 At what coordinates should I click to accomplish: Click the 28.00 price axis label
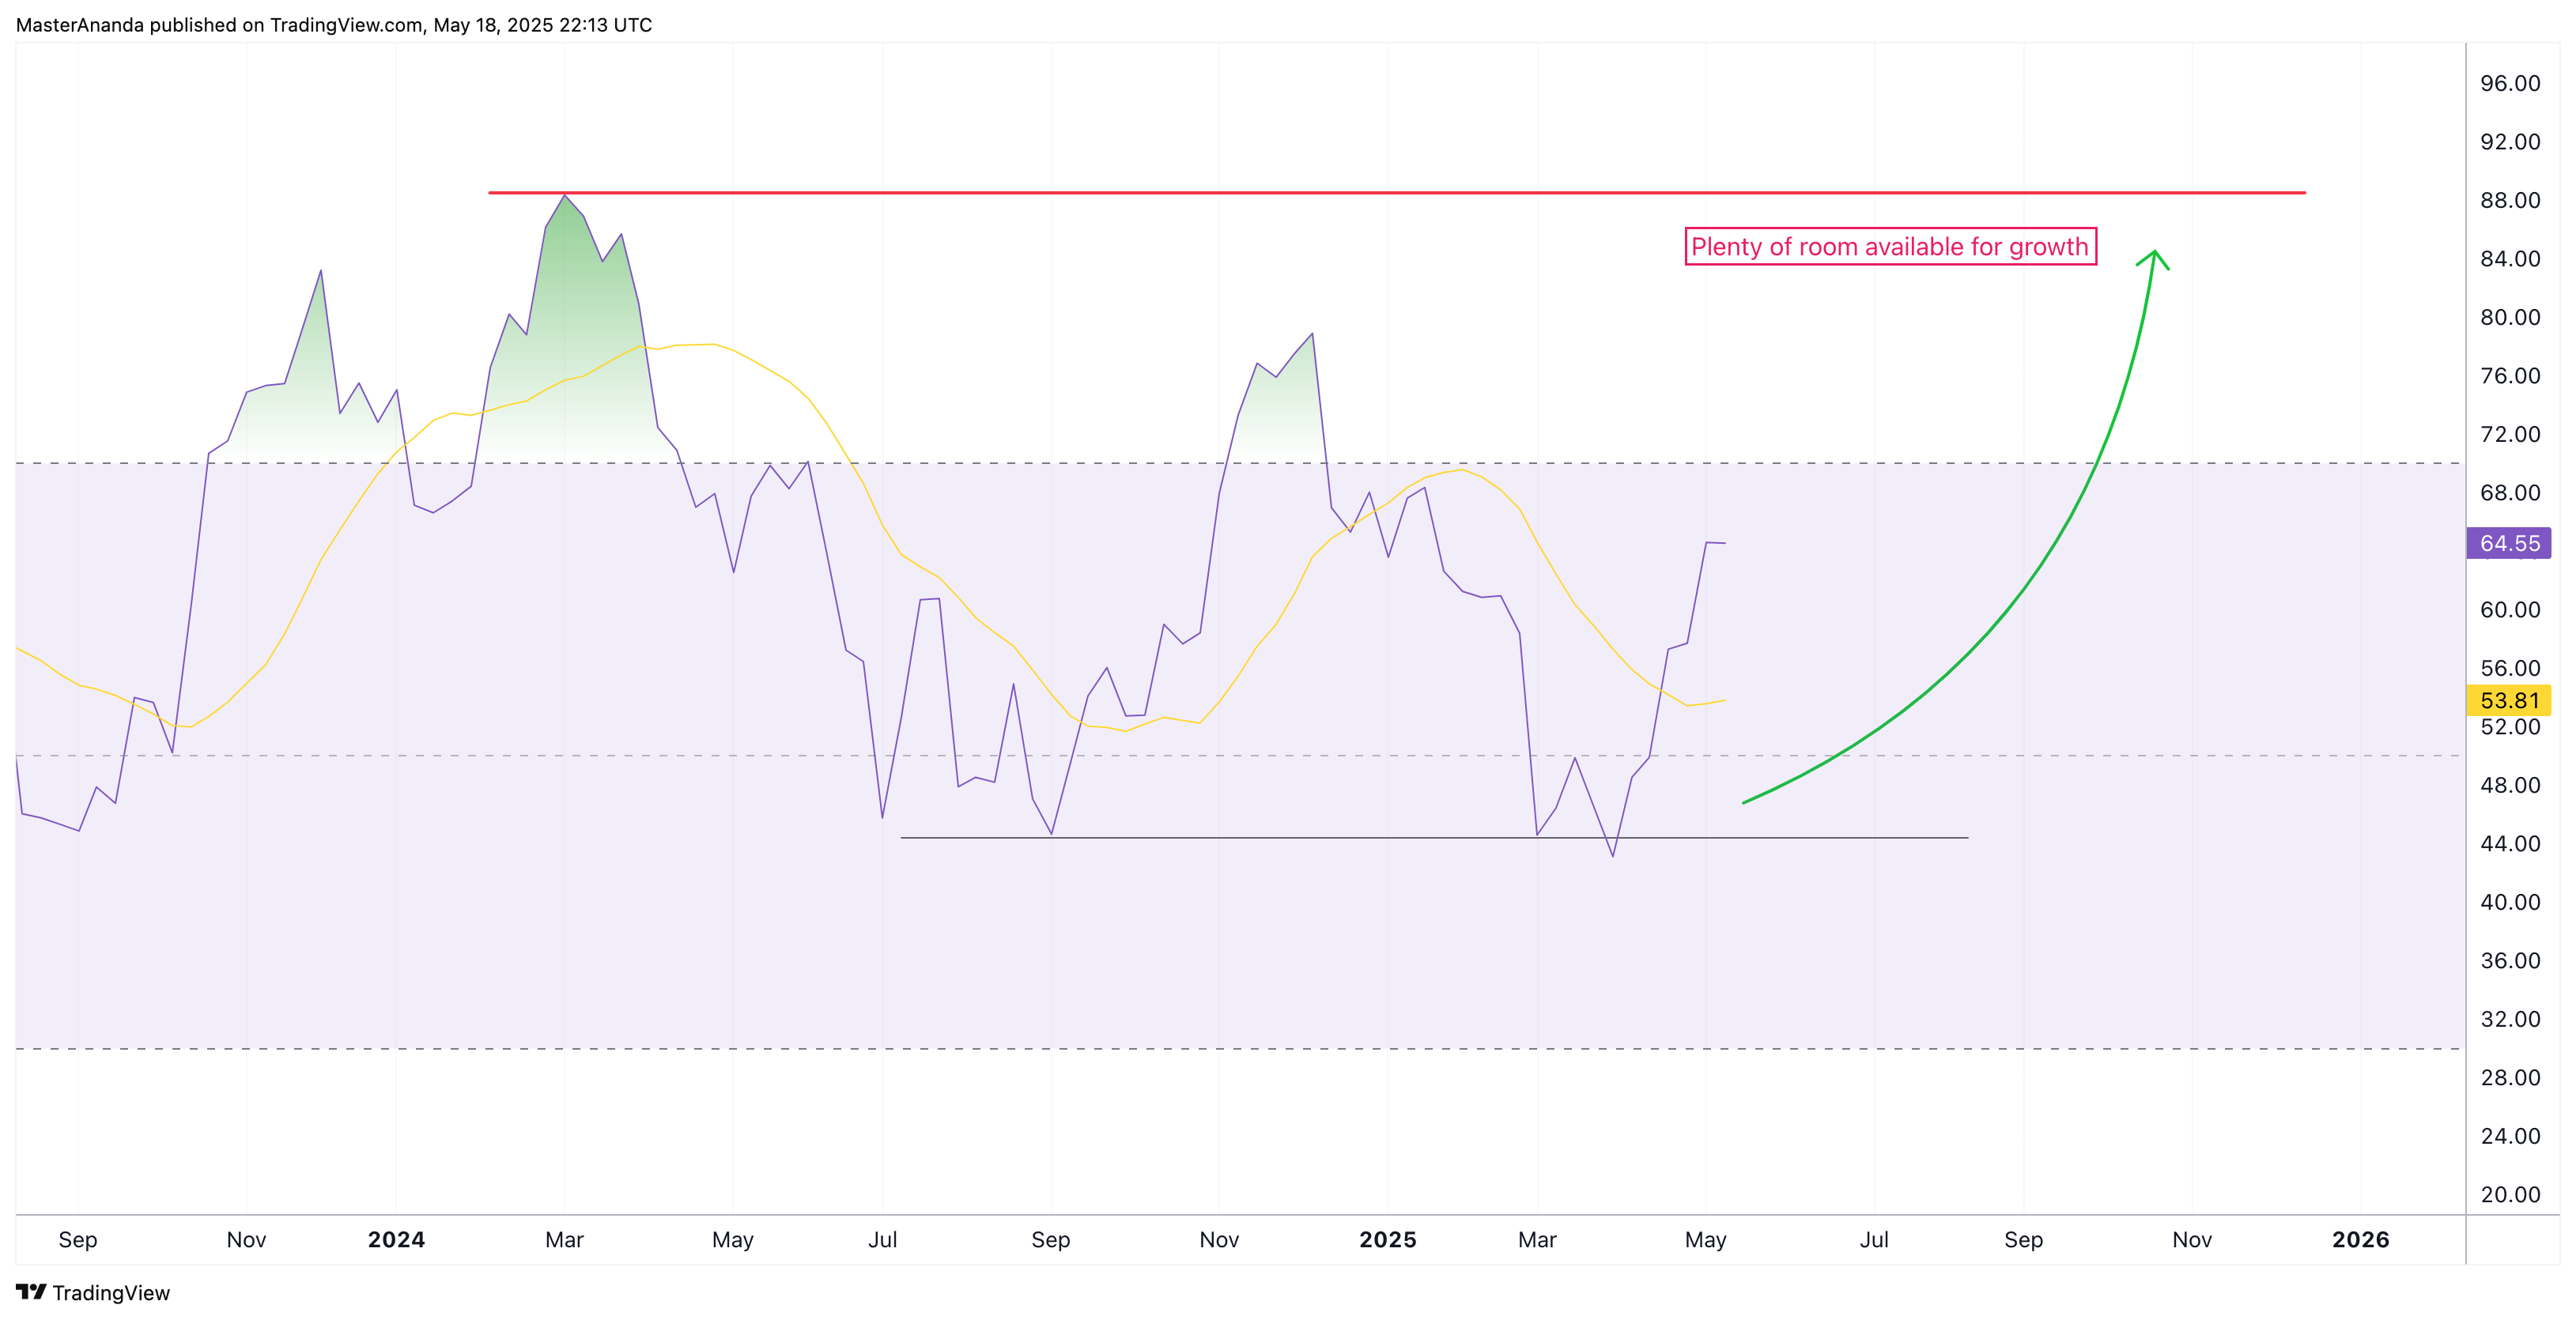(2510, 1078)
